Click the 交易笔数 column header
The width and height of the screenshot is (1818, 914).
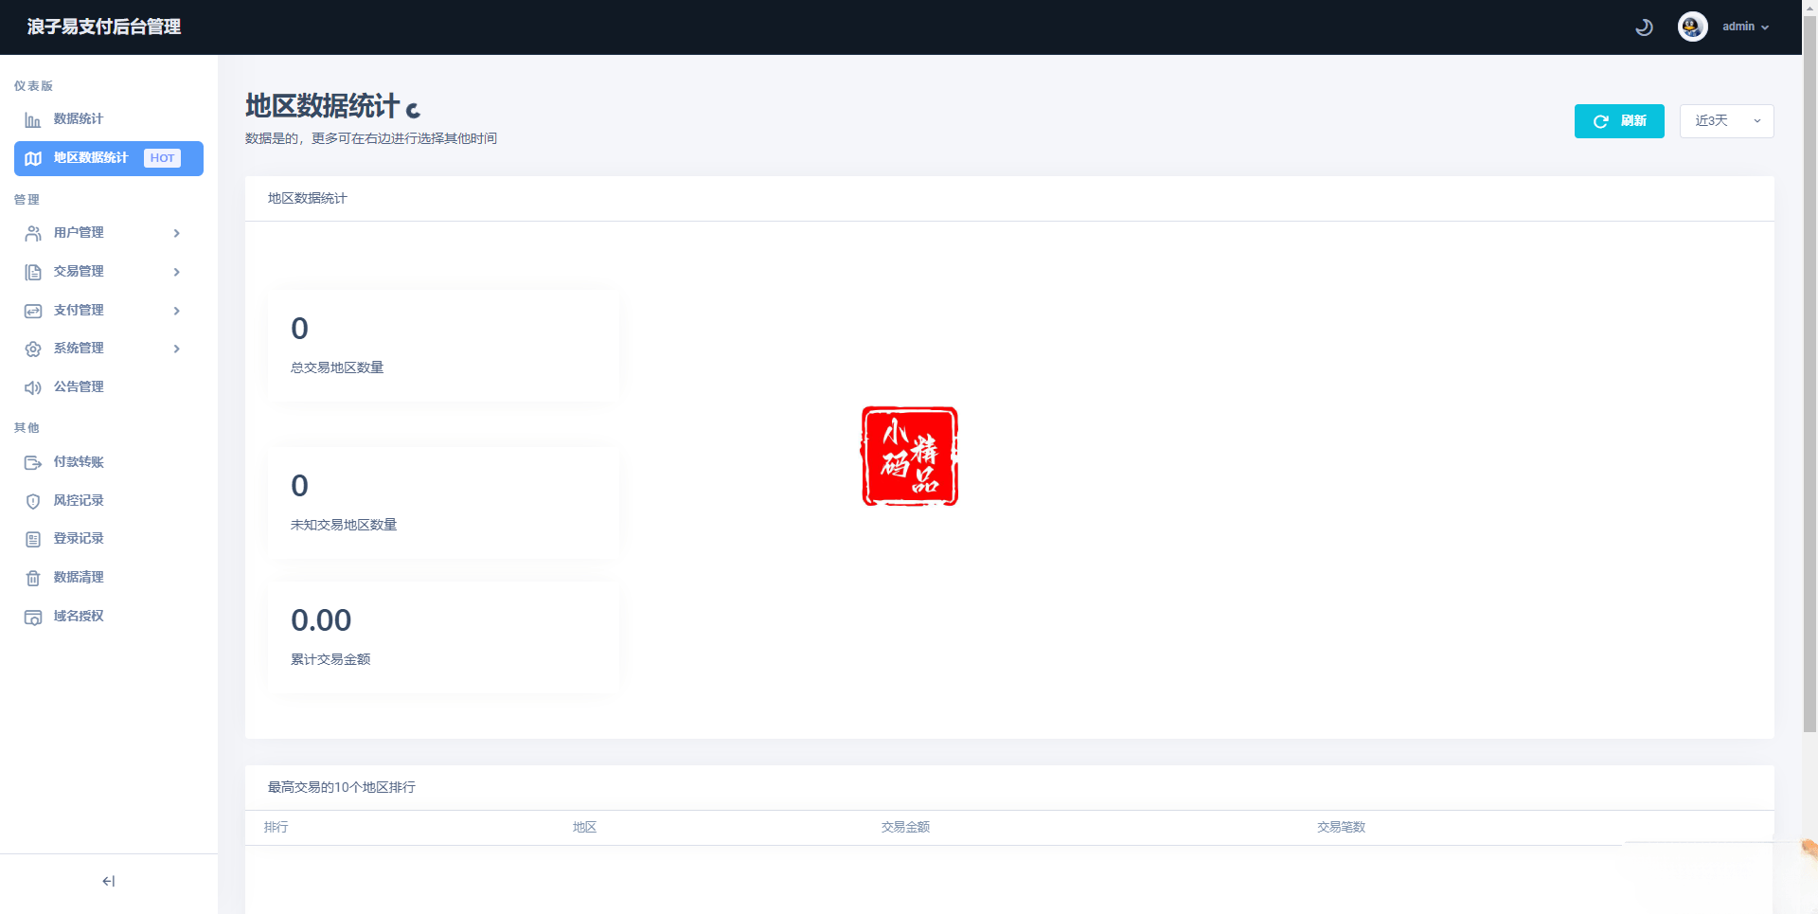click(x=1341, y=827)
